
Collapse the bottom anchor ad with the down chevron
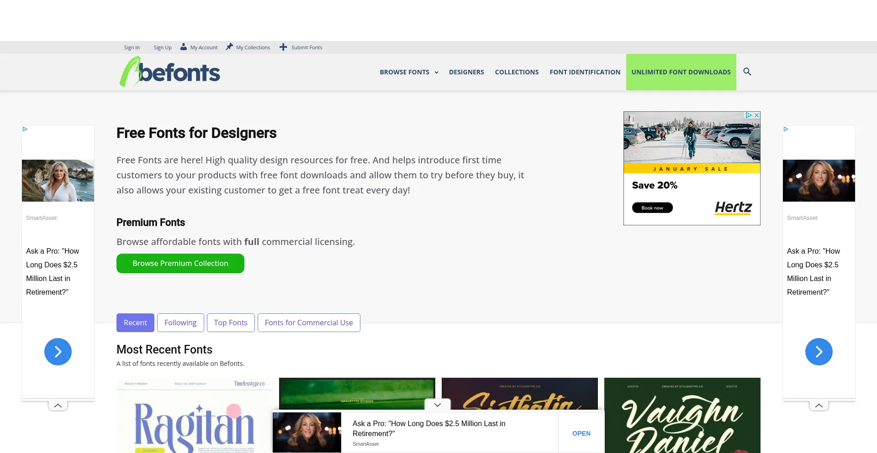437,405
